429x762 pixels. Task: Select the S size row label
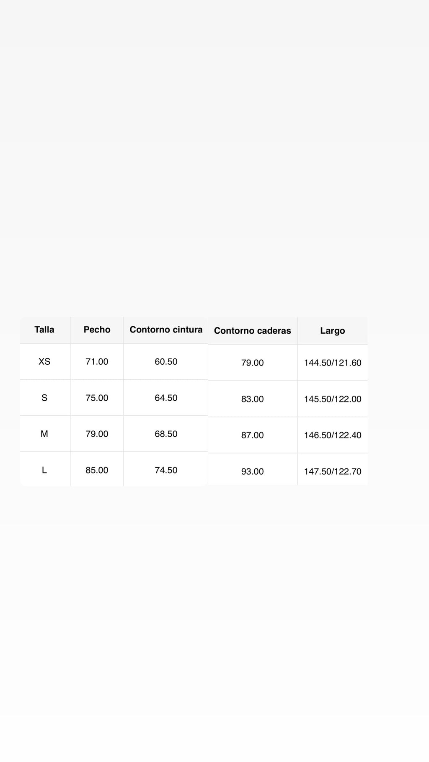click(x=44, y=398)
